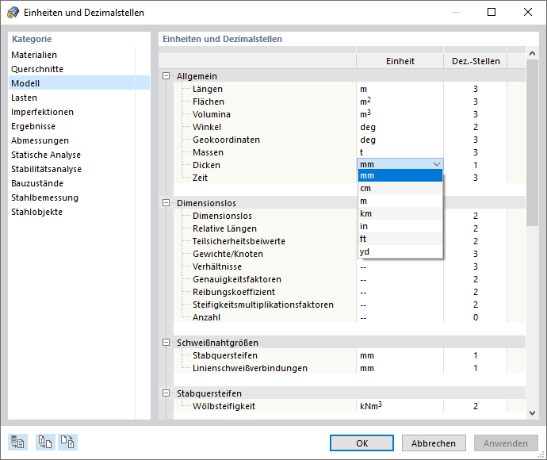The height and width of the screenshot is (460, 547).
Task: Select the Materialien category
Action: pos(34,55)
